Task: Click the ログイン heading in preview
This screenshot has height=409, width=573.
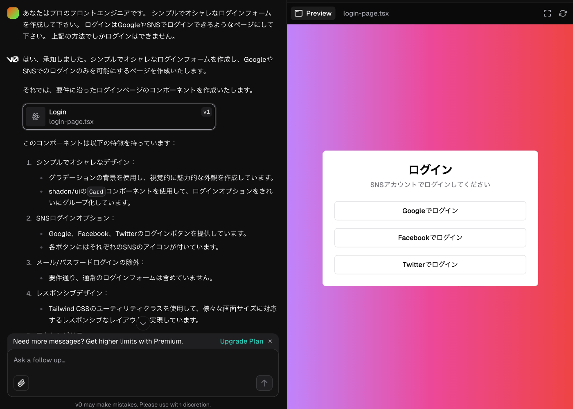Action: tap(430, 169)
